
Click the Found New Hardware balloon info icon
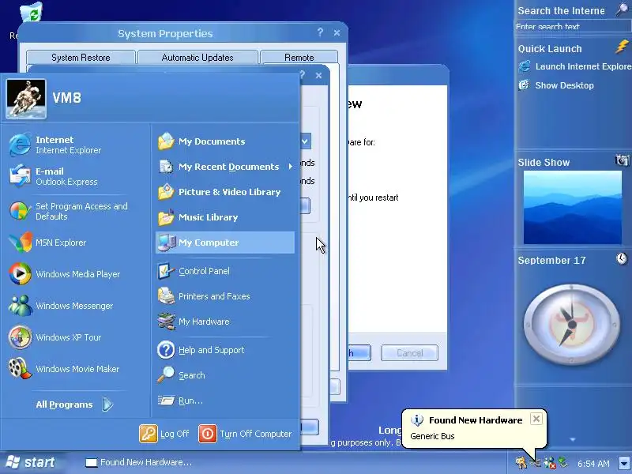(x=417, y=420)
